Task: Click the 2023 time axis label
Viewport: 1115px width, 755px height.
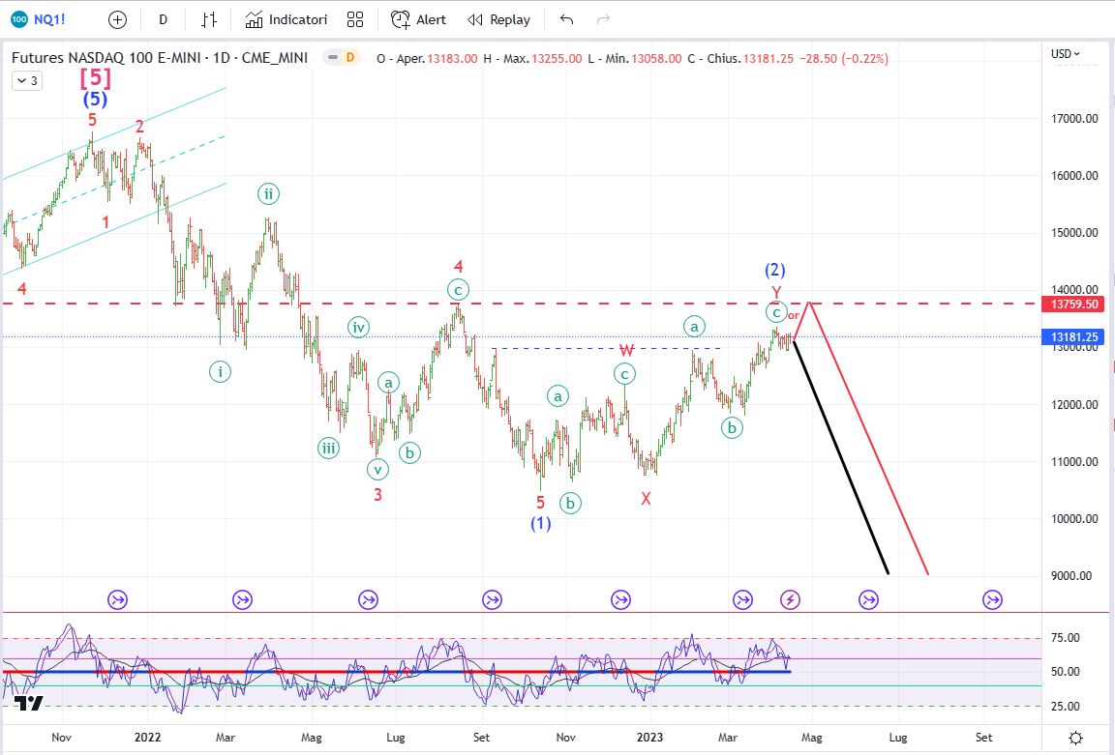Action: click(x=650, y=738)
